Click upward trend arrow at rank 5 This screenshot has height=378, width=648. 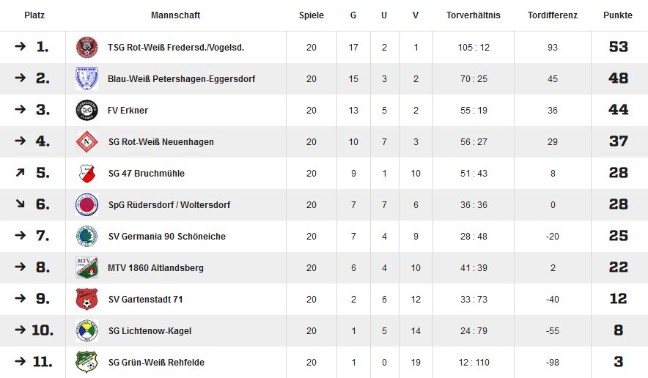coord(20,173)
